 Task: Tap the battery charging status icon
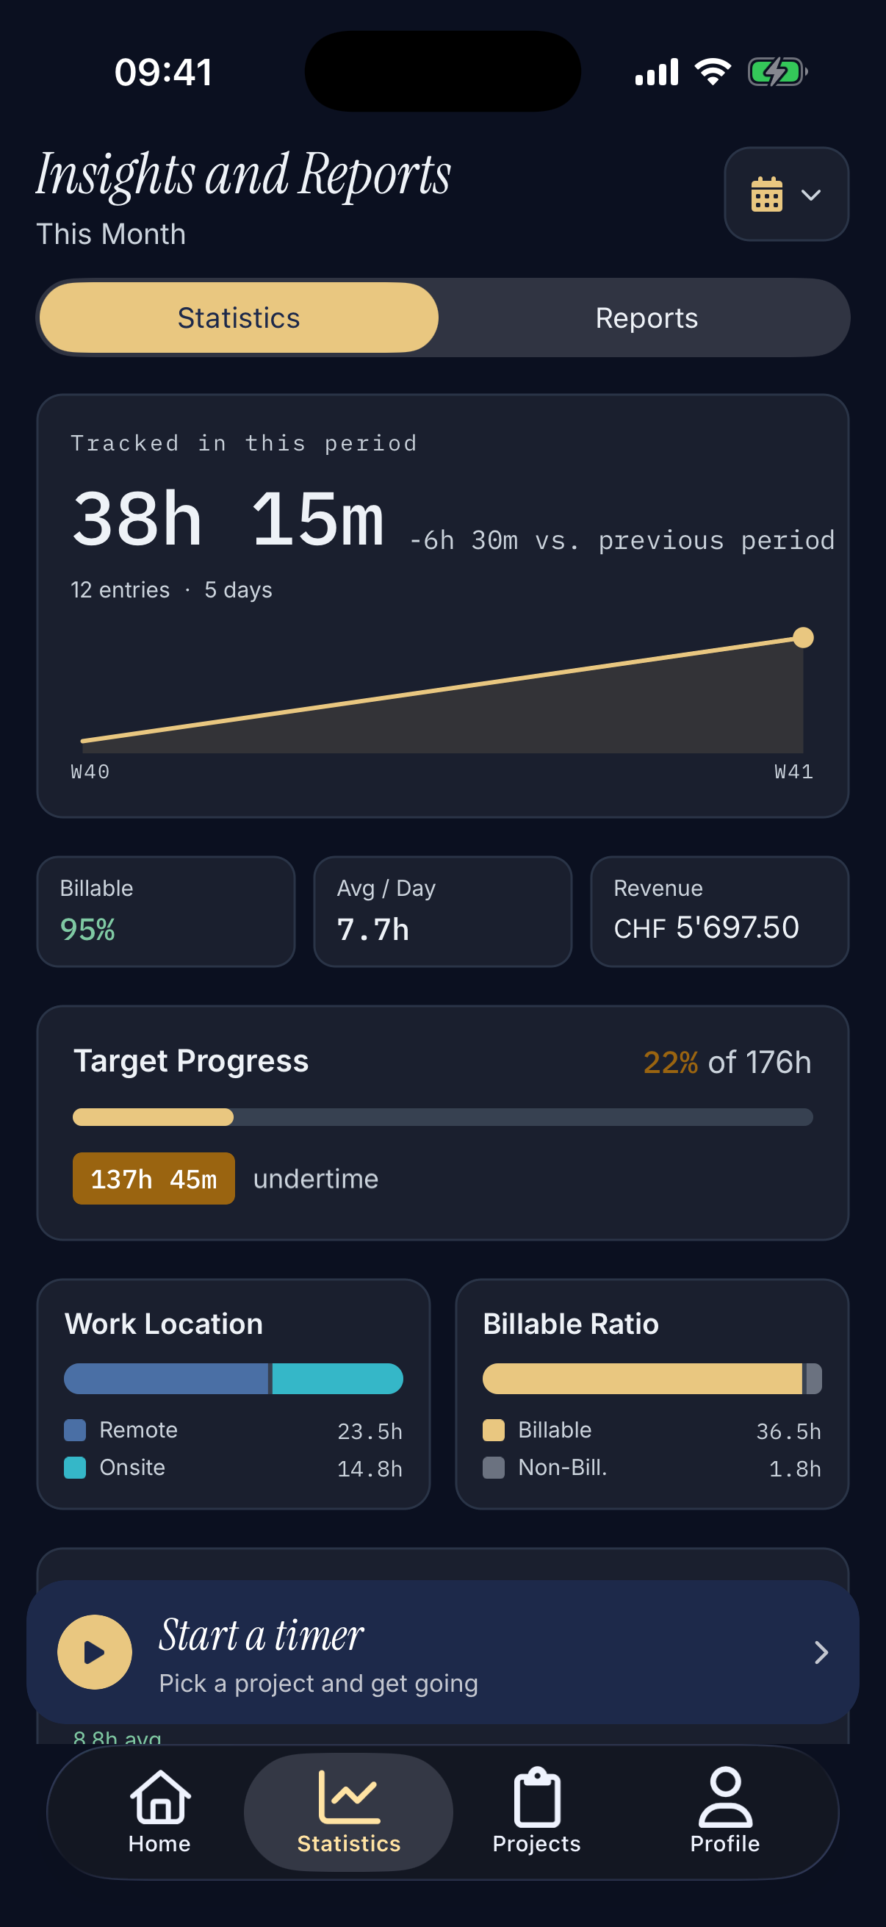[777, 73]
